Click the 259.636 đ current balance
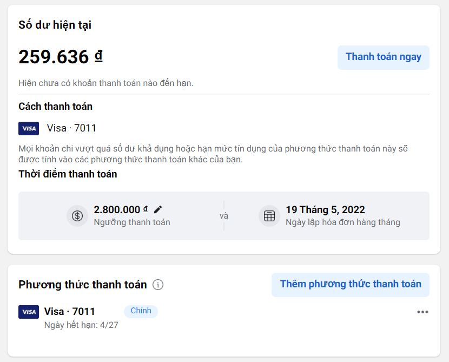449x362 pixels. pos(61,56)
